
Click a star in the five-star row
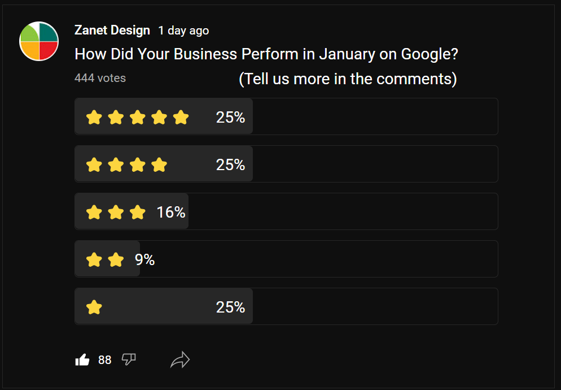point(137,117)
